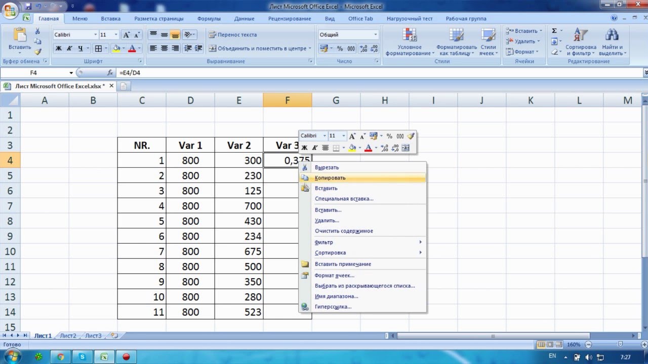Toggle bold Ж in the ribbon
The height and width of the screenshot is (364, 648).
coord(58,49)
